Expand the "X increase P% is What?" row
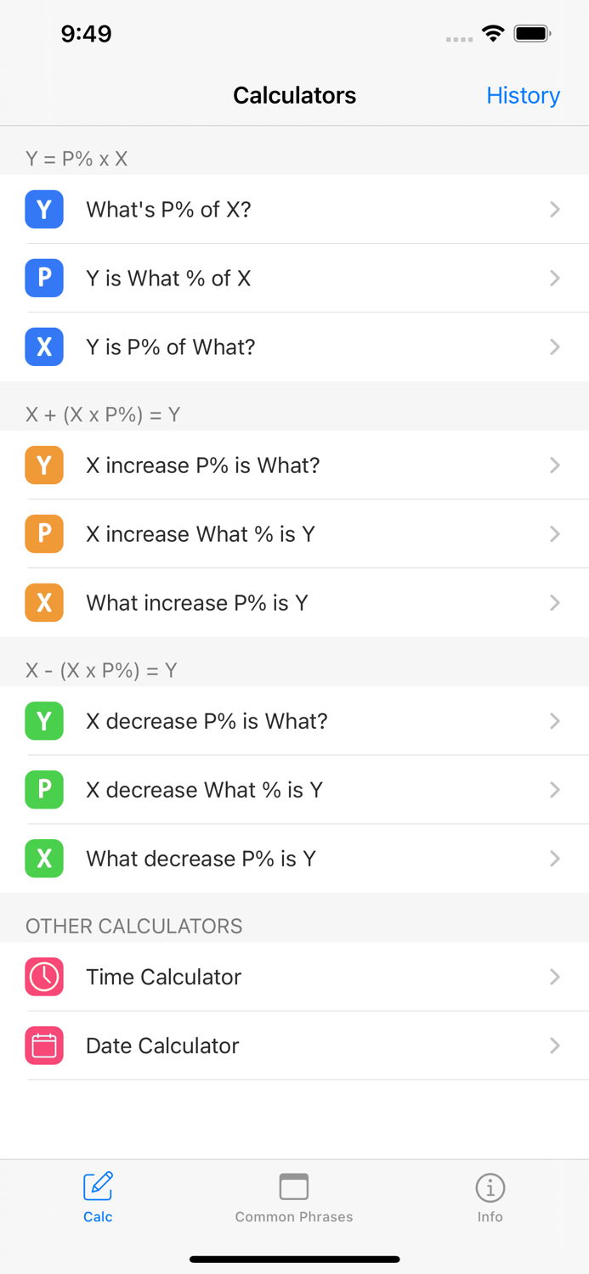This screenshot has width=589, height=1274. pos(295,465)
